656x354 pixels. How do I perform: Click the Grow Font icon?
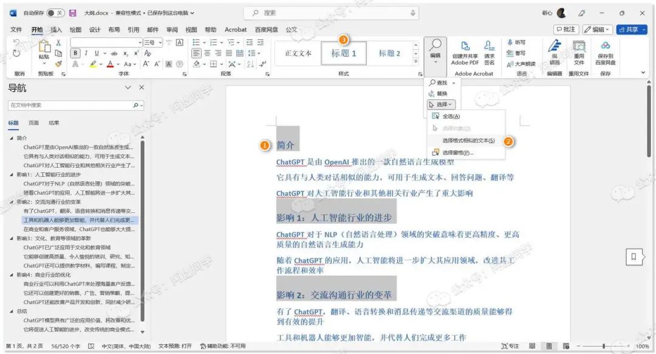146,64
